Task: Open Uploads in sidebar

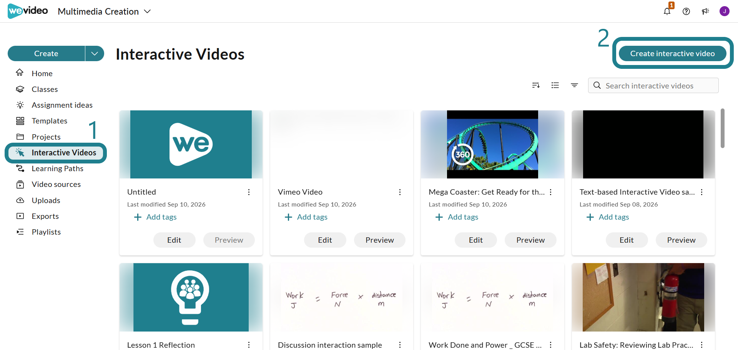Action: click(46, 200)
